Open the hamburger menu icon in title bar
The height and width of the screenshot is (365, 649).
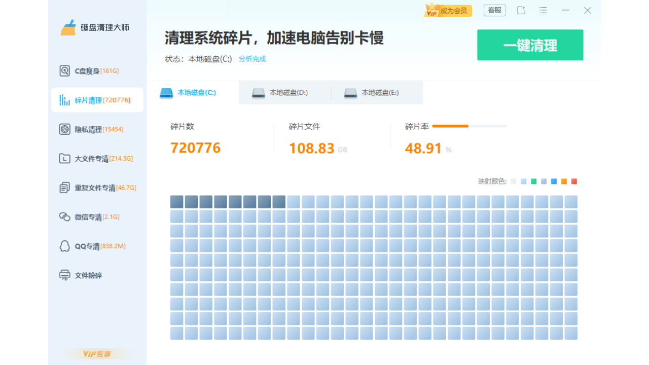tap(543, 10)
